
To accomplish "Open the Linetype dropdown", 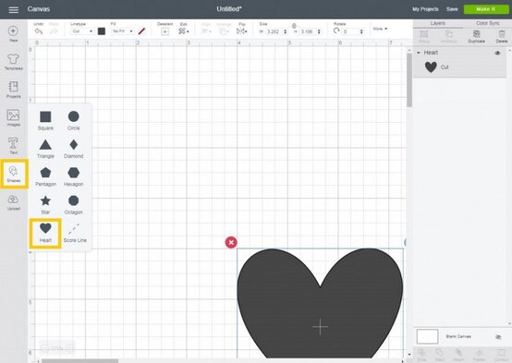I will [x=82, y=31].
